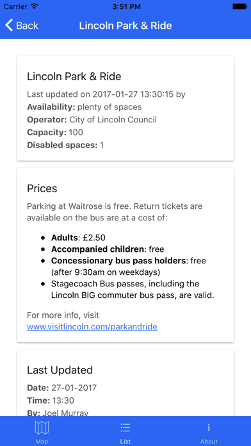Tap the Wi-Fi status icon

coord(35,6)
